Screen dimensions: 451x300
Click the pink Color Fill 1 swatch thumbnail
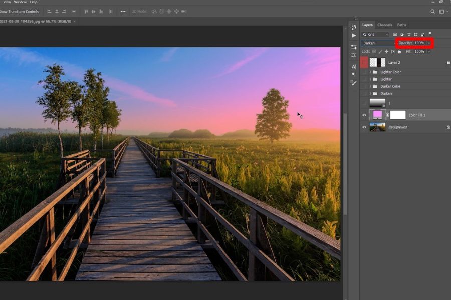(x=377, y=115)
